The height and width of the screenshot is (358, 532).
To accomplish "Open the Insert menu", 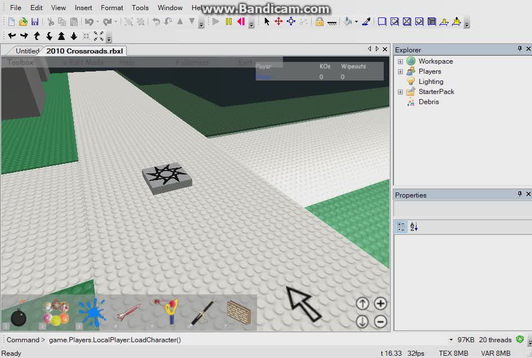I will [x=83, y=7].
